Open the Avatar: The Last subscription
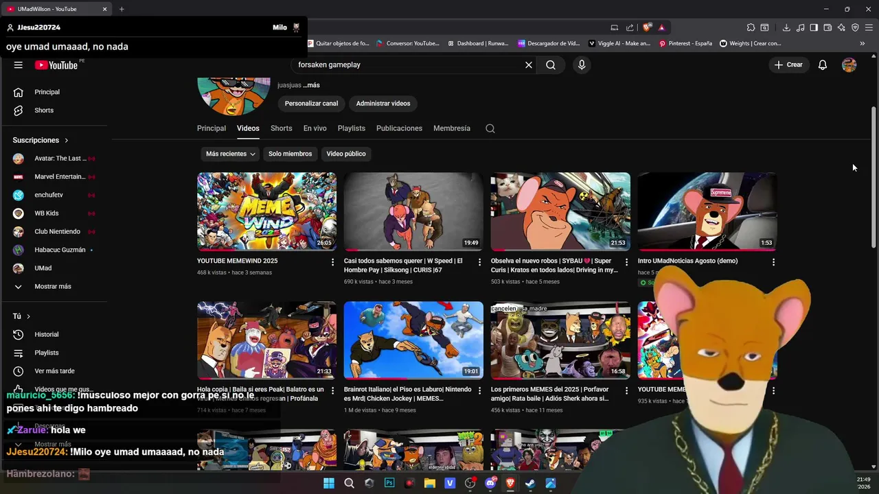The image size is (879, 494). (x=53, y=158)
